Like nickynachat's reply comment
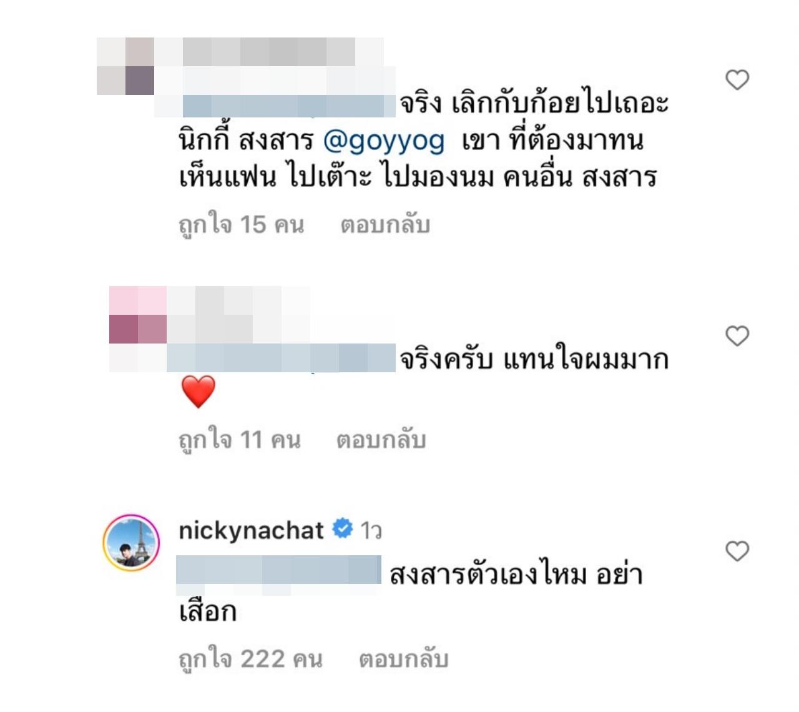 pyautogui.click(x=737, y=551)
